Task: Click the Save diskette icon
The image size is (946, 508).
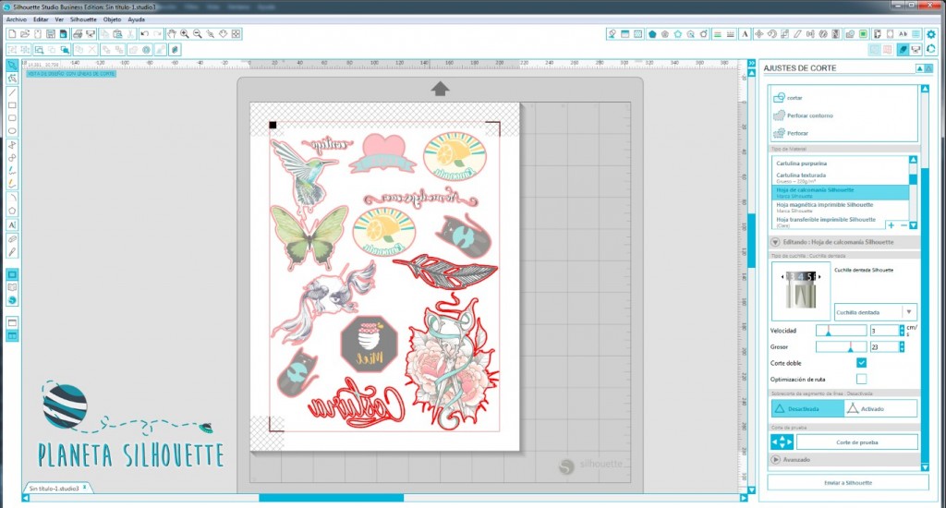Action: point(51,34)
